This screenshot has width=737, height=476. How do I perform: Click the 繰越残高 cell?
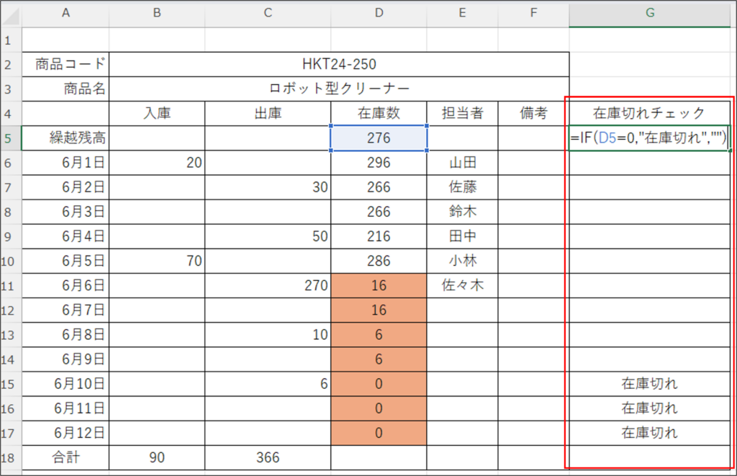[65, 138]
